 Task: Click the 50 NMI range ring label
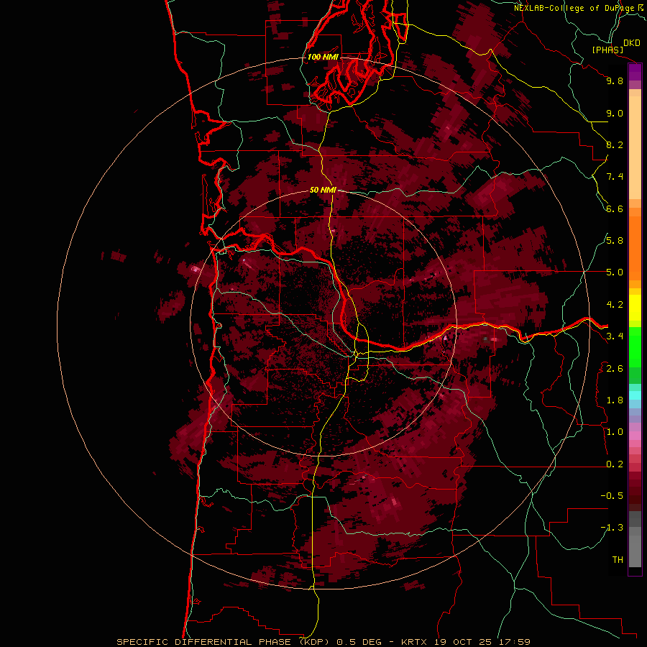[323, 191]
